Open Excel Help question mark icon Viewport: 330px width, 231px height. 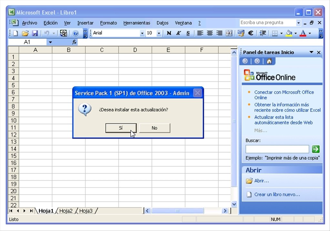click(75, 33)
